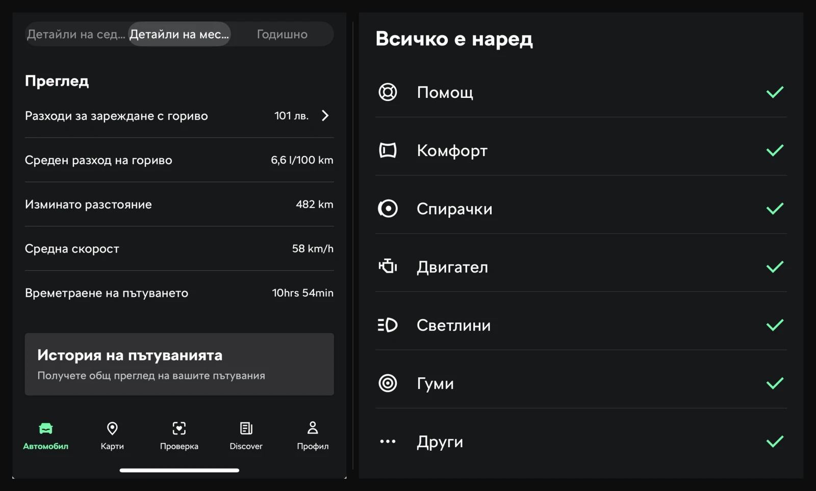Switch to the Годишно tab
816x491 pixels.
pyautogui.click(x=282, y=34)
